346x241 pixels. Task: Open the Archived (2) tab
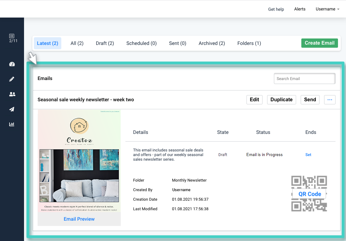click(212, 43)
